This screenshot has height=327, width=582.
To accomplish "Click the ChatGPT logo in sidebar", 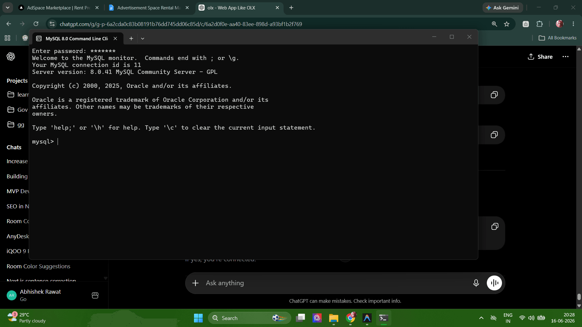I will [x=11, y=57].
